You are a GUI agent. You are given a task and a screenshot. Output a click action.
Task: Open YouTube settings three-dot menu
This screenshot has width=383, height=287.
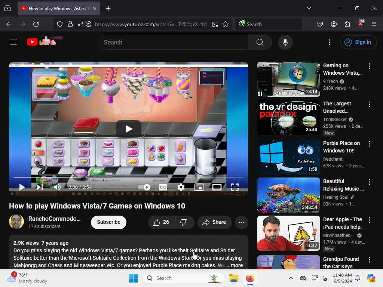pos(329,42)
